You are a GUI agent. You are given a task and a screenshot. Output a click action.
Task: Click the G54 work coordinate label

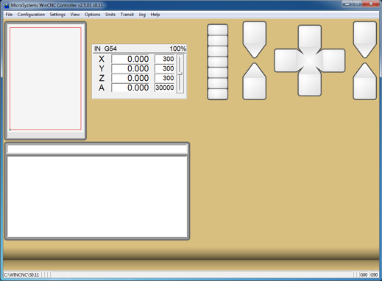[110, 49]
